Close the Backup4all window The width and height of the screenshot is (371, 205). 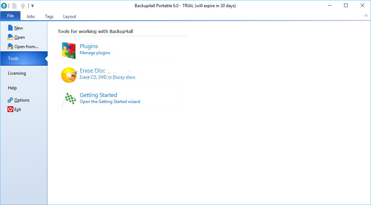[x=362, y=5]
